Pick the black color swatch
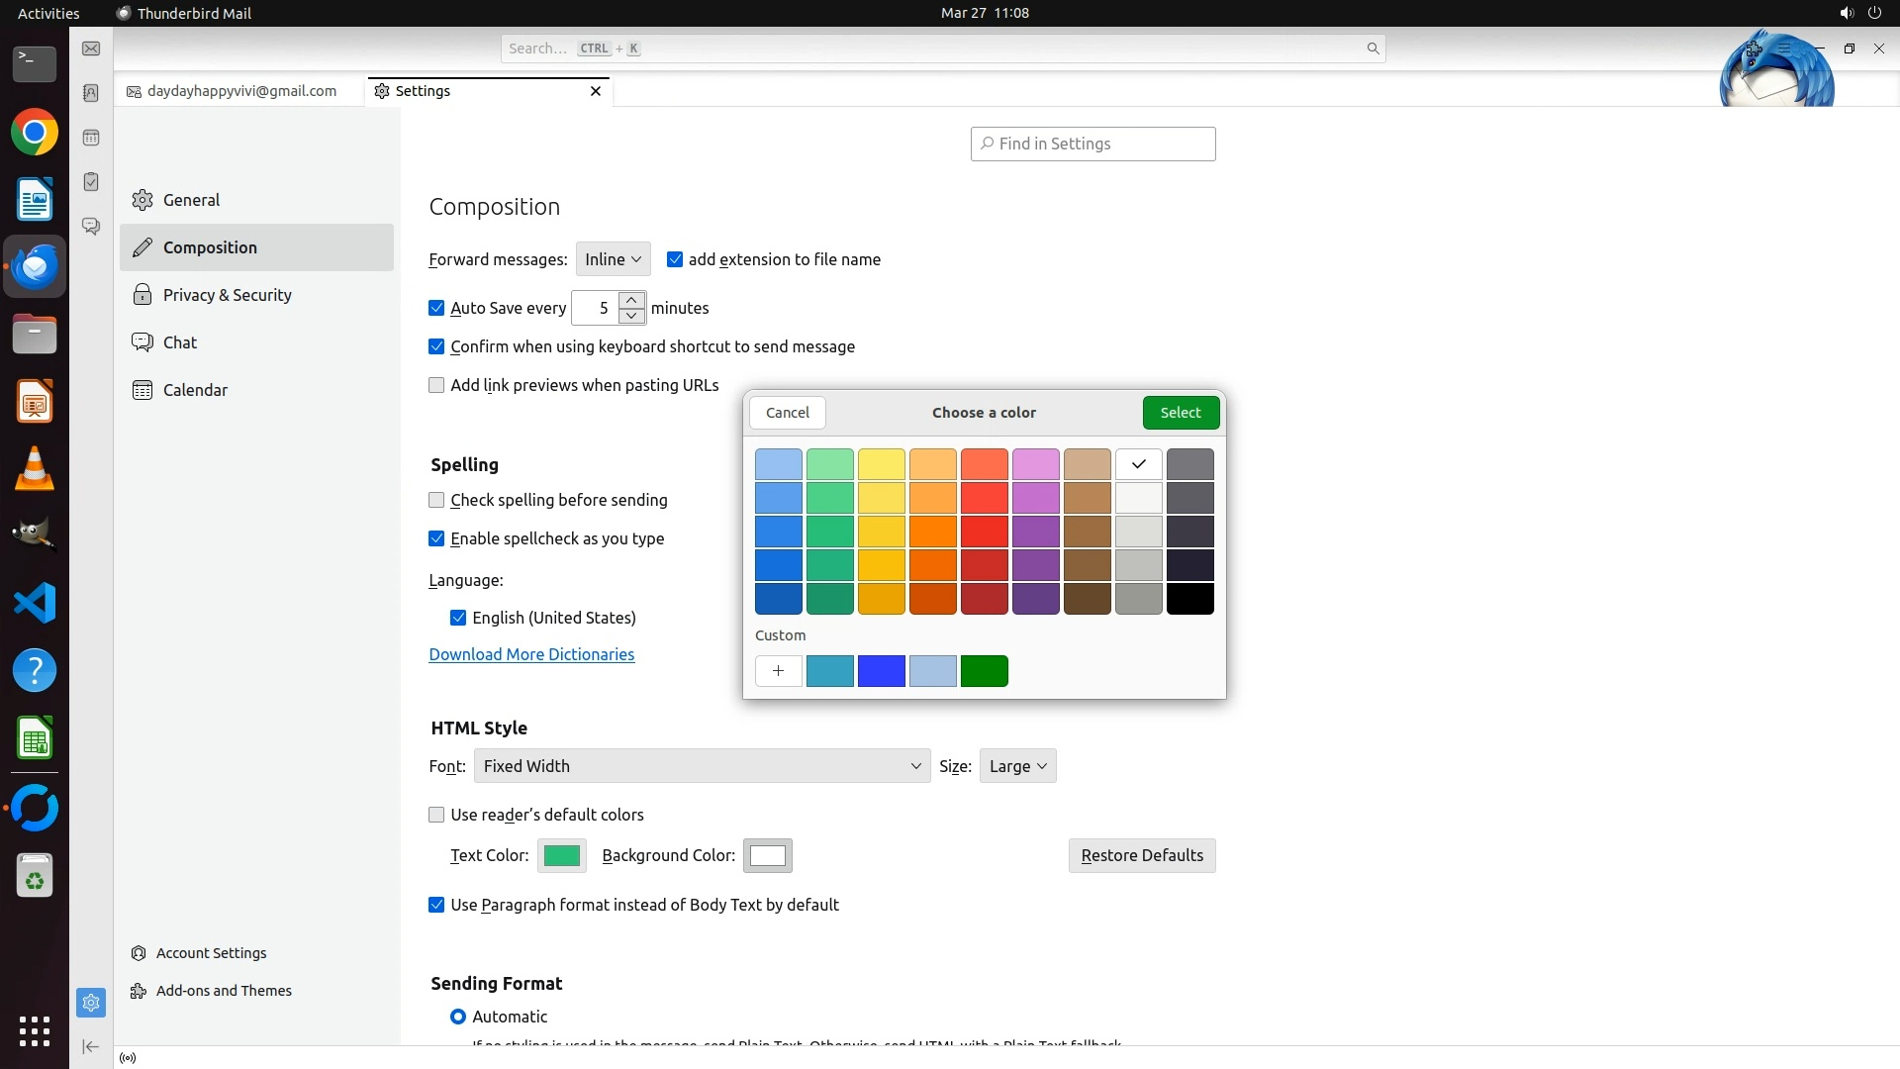The image size is (1900, 1069). click(x=1189, y=599)
